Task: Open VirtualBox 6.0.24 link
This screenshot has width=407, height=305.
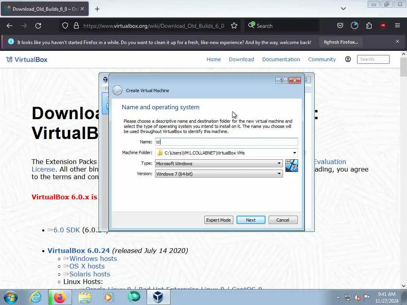Action: (79, 251)
